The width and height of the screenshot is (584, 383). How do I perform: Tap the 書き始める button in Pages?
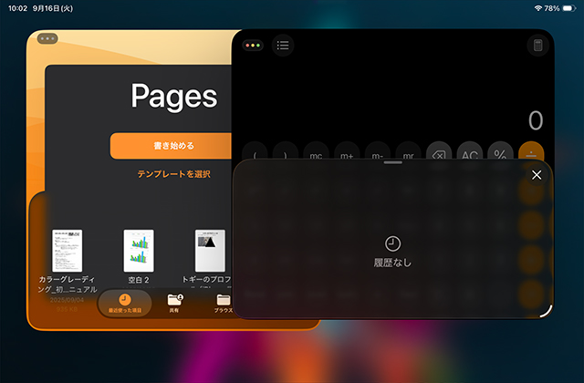point(171,146)
